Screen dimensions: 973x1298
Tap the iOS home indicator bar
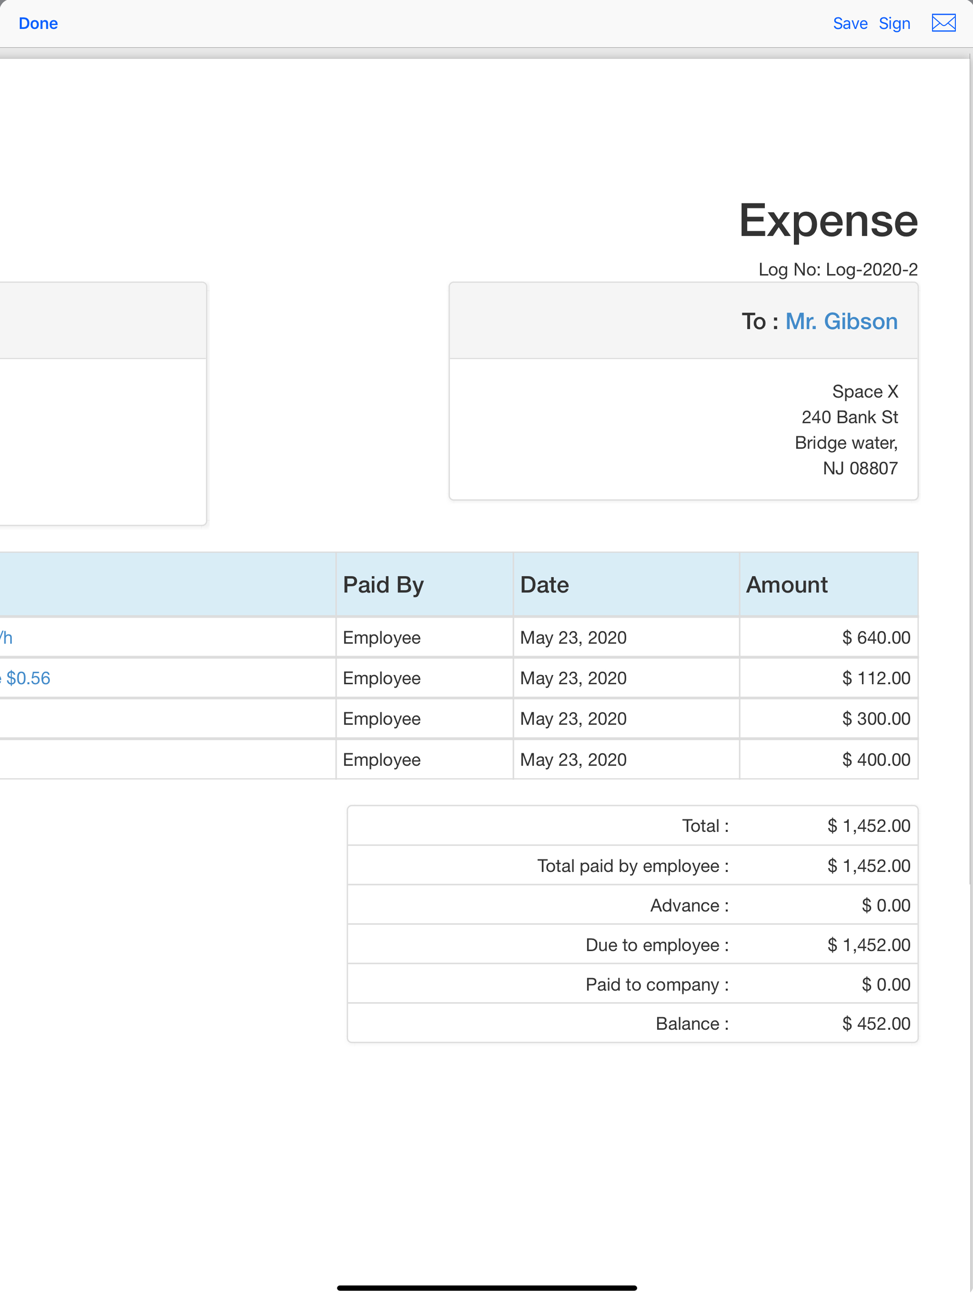tap(486, 1288)
